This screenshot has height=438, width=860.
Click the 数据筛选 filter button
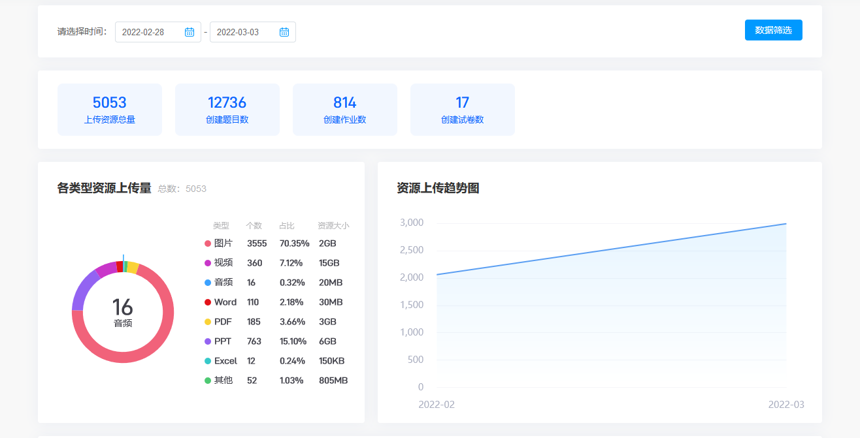click(773, 30)
